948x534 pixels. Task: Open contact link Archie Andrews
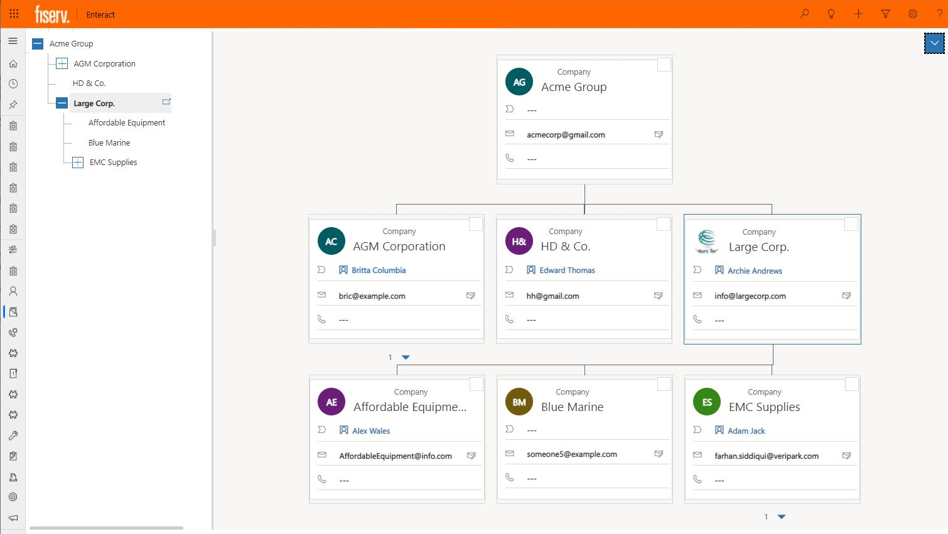click(x=754, y=270)
